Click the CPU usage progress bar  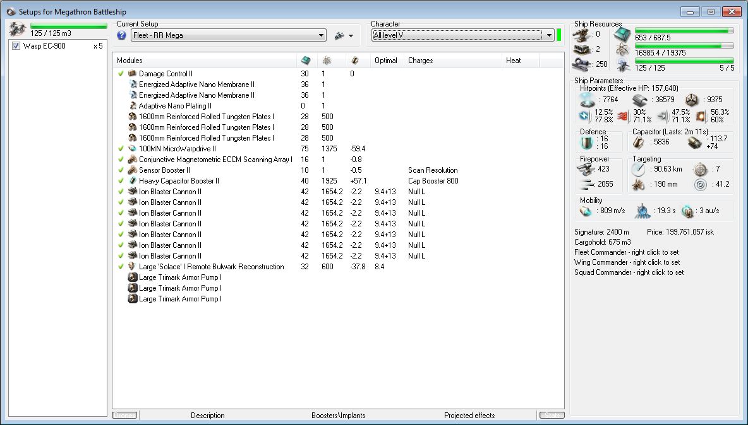pyautogui.click(x=684, y=30)
